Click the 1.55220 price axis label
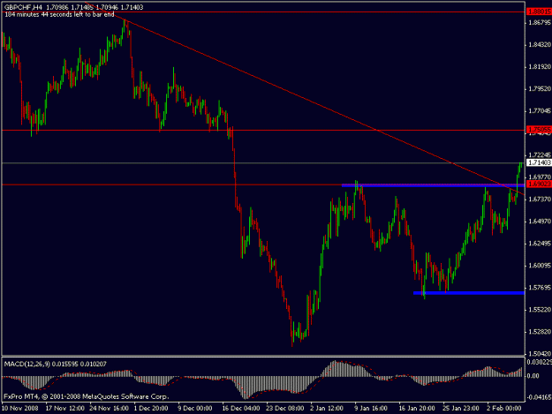The height and width of the screenshot is (414, 552). pos(540,310)
